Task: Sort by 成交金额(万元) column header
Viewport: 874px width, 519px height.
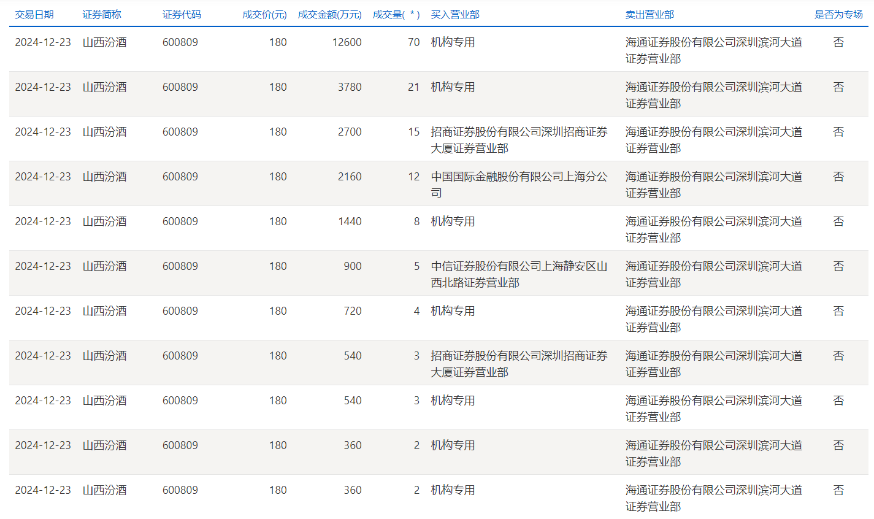Action: pyautogui.click(x=329, y=14)
